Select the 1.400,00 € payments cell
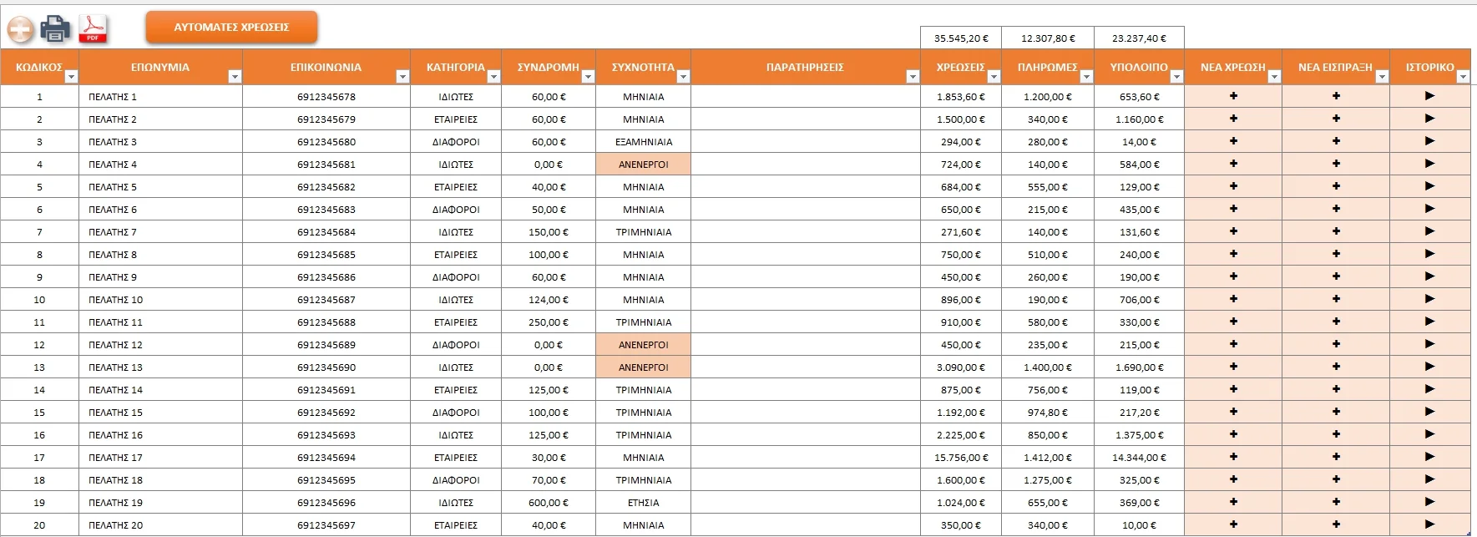This screenshot has width=1477, height=537. (x=1048, y=367)
